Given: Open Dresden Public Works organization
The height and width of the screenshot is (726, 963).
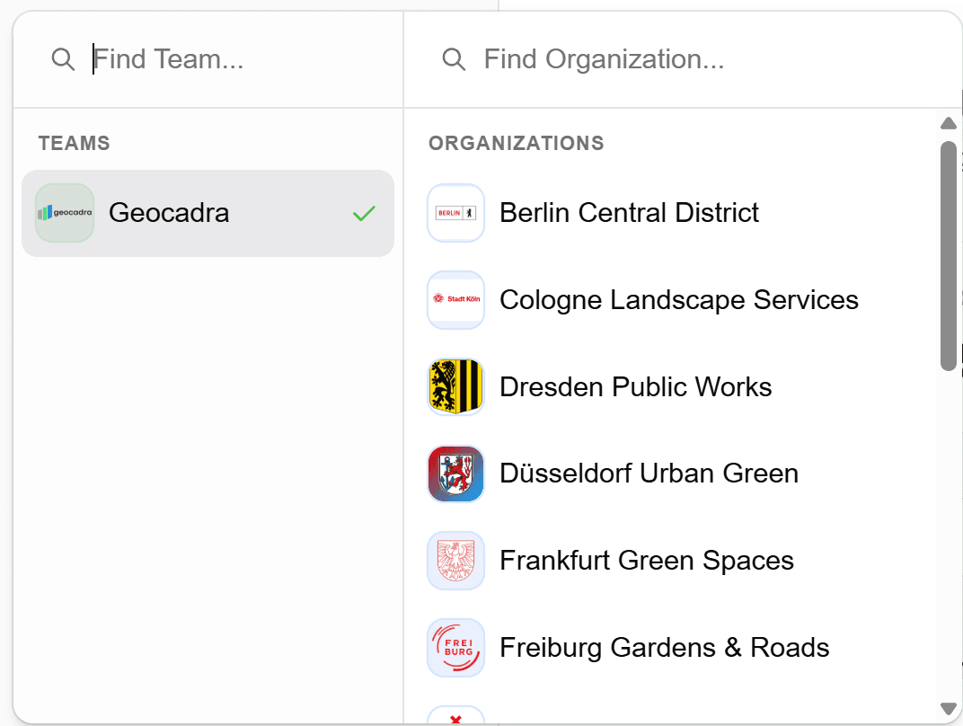Looking at the screenshot, I should 636,386.
